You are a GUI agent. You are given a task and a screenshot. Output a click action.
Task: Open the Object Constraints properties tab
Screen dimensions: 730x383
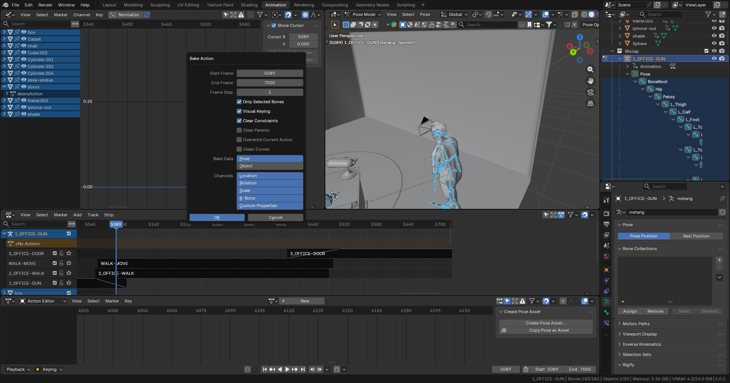point(606,291)
